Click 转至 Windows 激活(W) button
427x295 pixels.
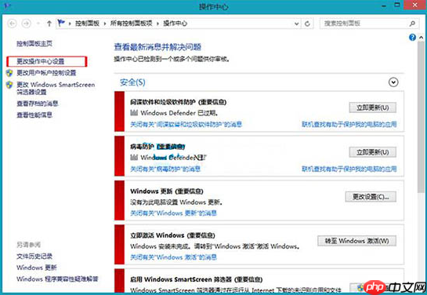click(356, 241)
